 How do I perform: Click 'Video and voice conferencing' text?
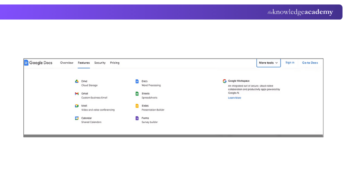[x=98, y=110]
